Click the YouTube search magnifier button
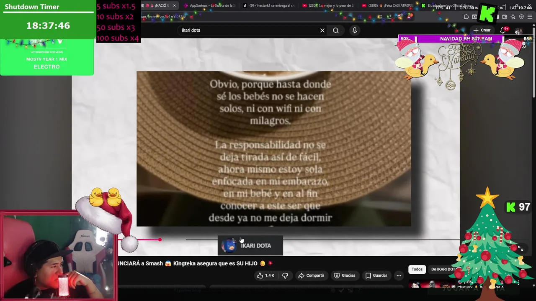 (x=336, y=30)
